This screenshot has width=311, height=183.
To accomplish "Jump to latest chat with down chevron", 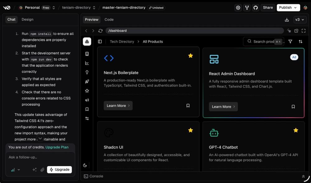I will point(40,139).
